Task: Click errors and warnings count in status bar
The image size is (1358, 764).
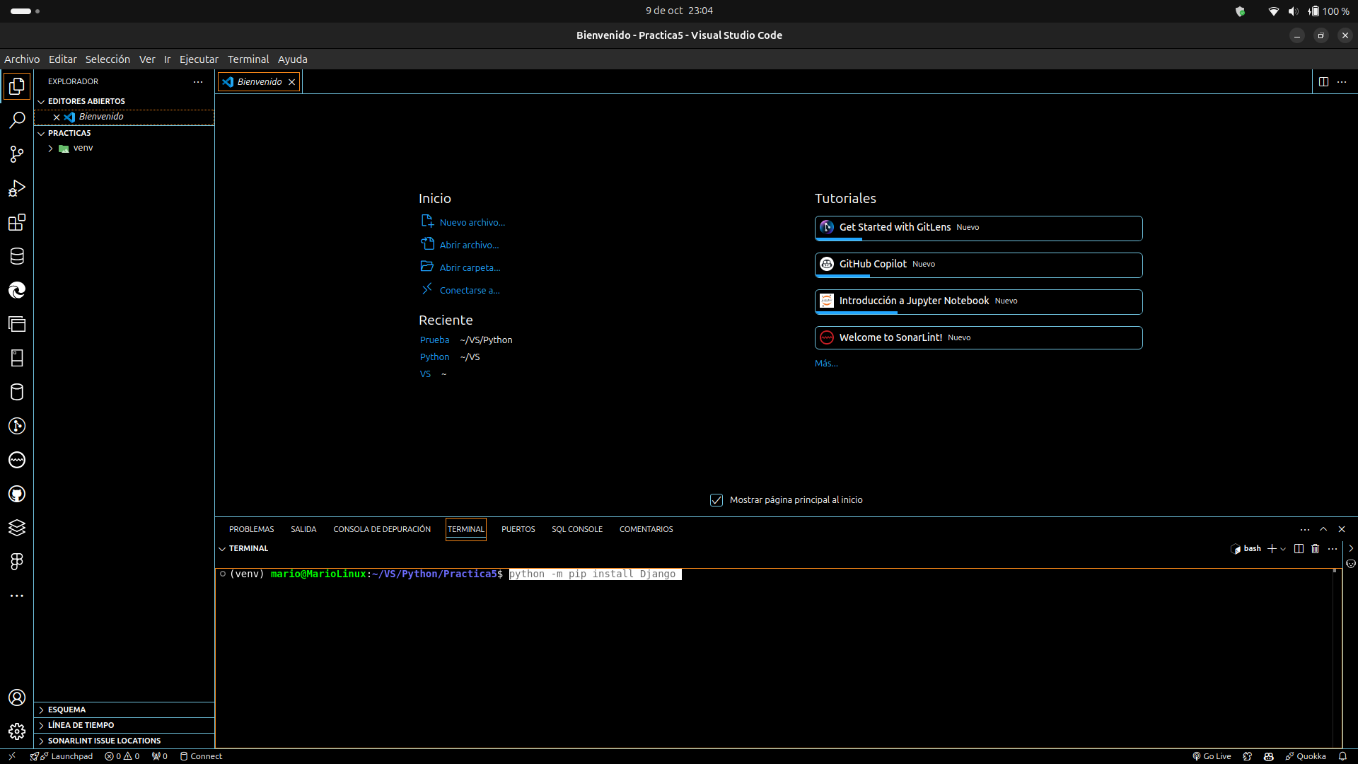Action: tap(122, 756)
